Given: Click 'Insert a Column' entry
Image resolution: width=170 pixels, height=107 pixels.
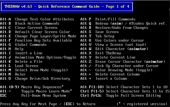Looking at the screenshot, I should pyautogui.click(x=111, y=79).
